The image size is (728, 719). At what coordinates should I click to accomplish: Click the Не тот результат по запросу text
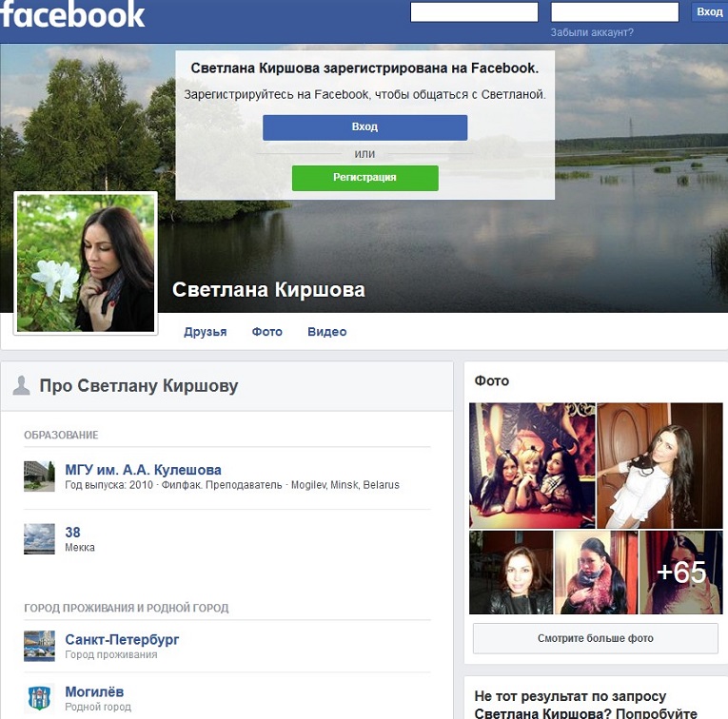pos(570,696)
